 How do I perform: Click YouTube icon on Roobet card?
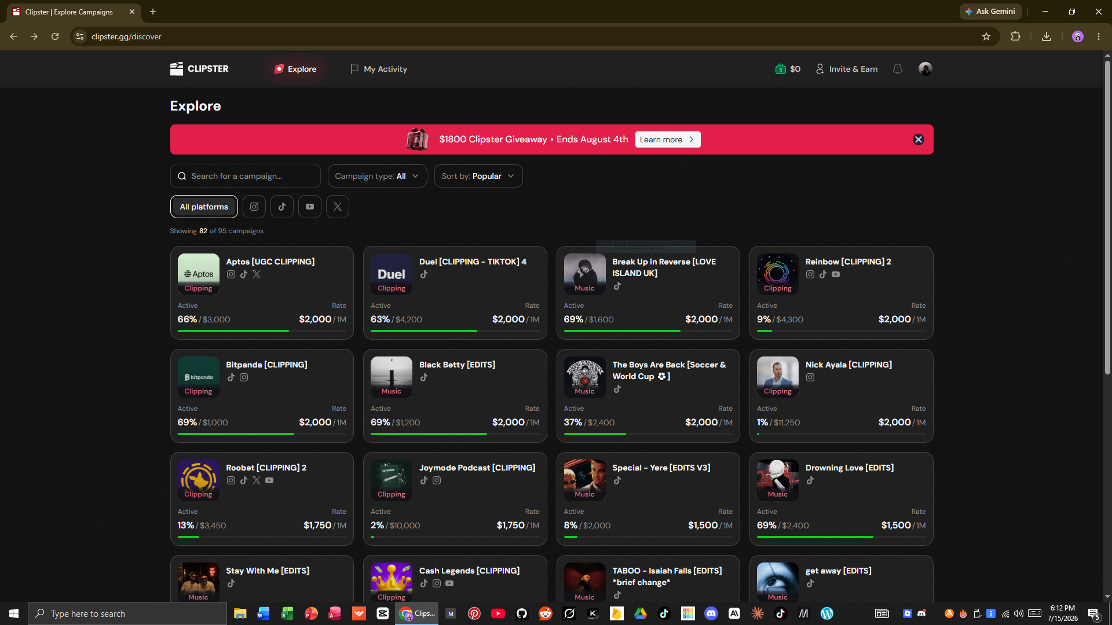point(269,480)
